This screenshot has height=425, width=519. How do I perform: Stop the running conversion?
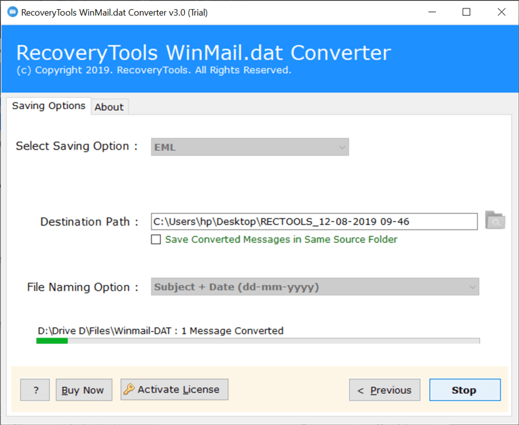click(x=464, y=390)
